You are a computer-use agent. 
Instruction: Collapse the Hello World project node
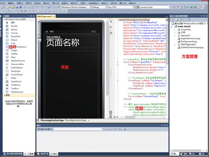click(172, 27)
